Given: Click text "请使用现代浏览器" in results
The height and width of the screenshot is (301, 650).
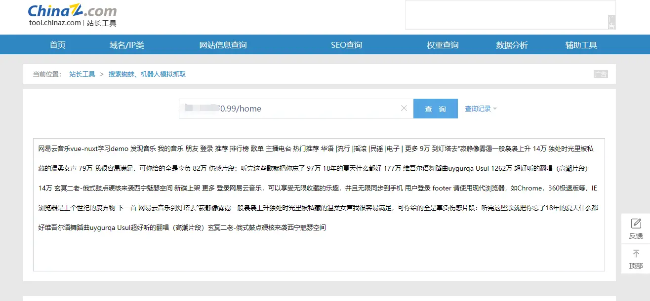Looking at the screenshot, I should [478, 188].
